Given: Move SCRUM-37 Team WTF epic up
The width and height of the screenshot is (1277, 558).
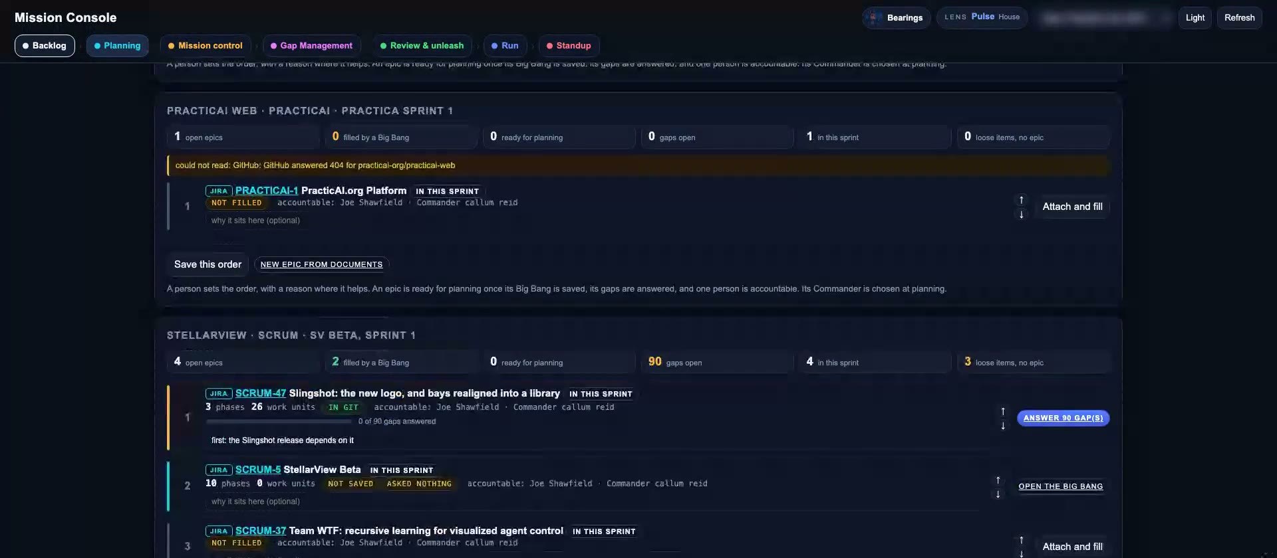Looking at the screenshot, I should click(x=1022, y=540).
